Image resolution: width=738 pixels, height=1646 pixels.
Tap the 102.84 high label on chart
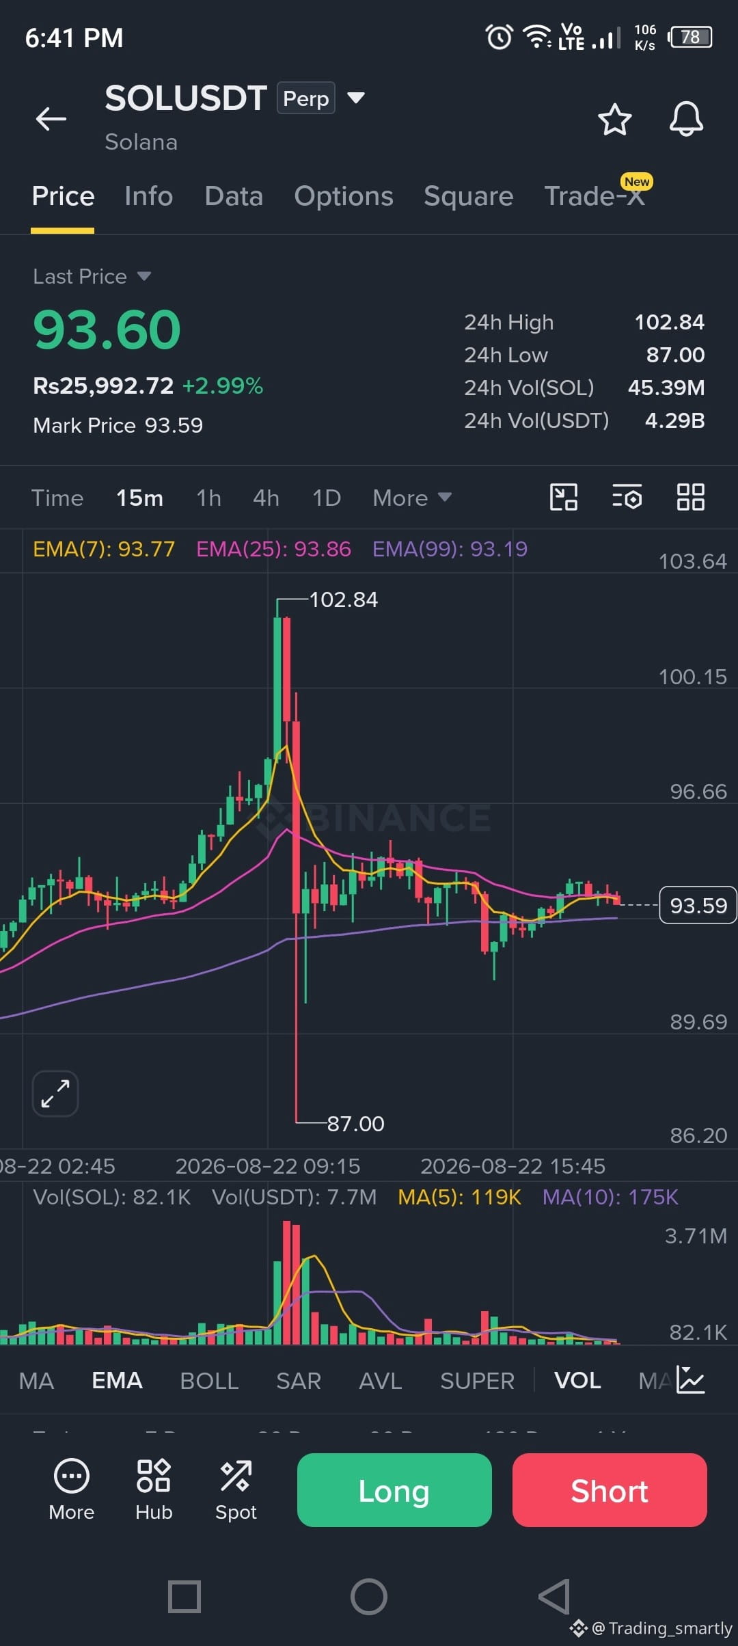pos(344,599)
